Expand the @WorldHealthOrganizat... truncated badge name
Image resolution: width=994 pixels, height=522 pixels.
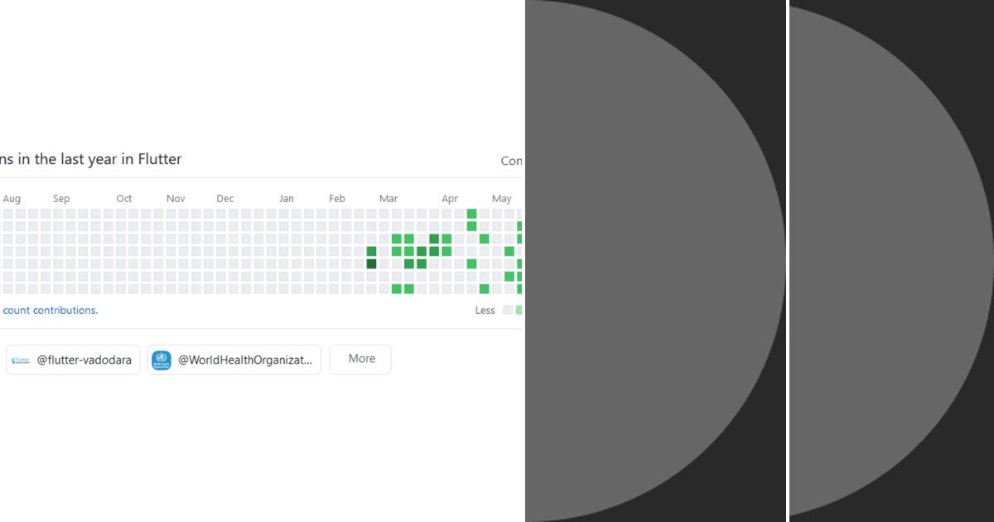234,360
